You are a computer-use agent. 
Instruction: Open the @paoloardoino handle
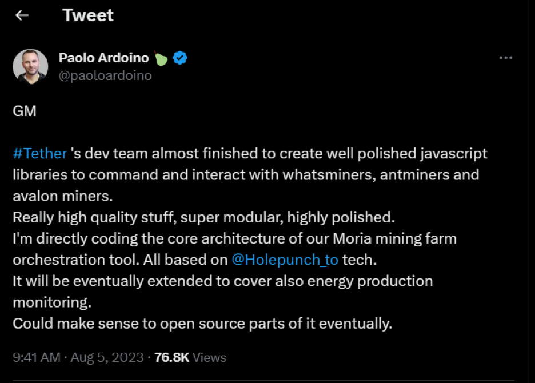[105, 75]
